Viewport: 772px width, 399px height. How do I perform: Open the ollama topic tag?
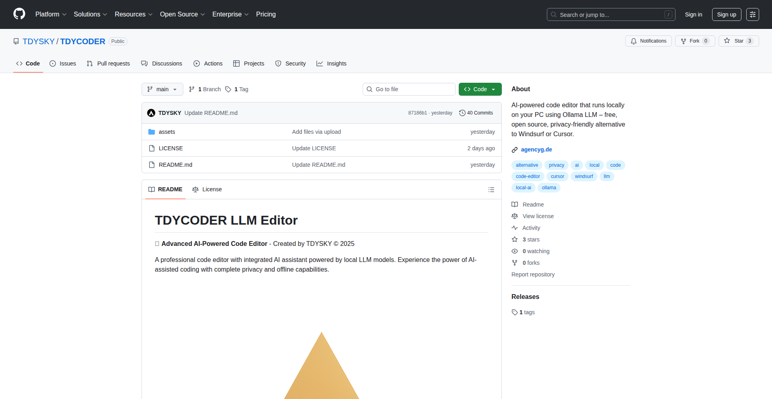[549, 188]
